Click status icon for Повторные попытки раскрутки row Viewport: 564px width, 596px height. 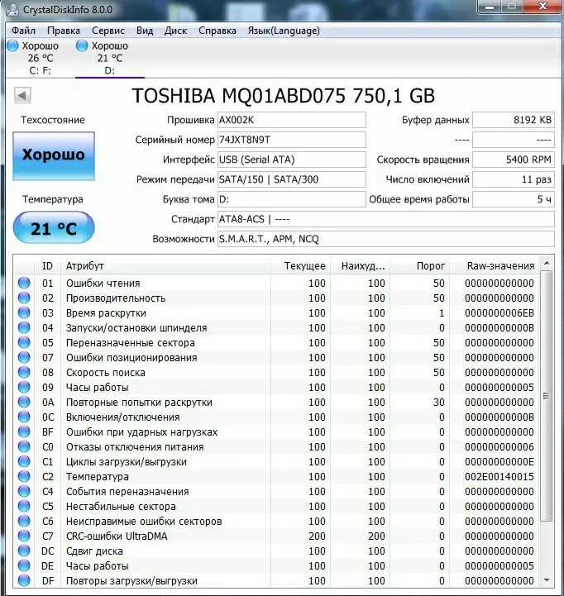[24, 402]
